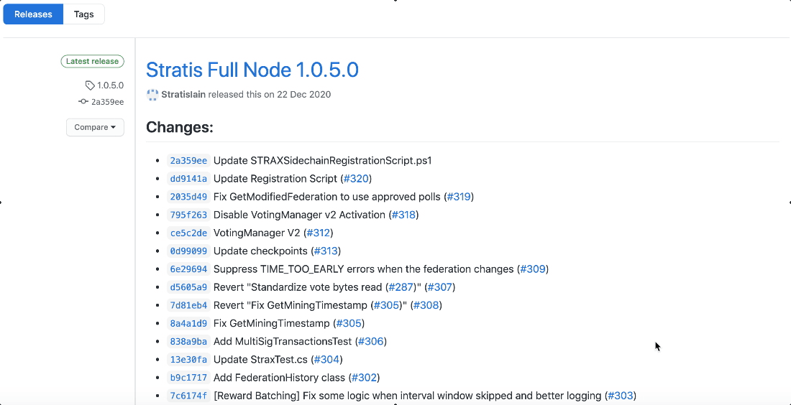
Task: Open pull request #302
Action: coord(365,378)
